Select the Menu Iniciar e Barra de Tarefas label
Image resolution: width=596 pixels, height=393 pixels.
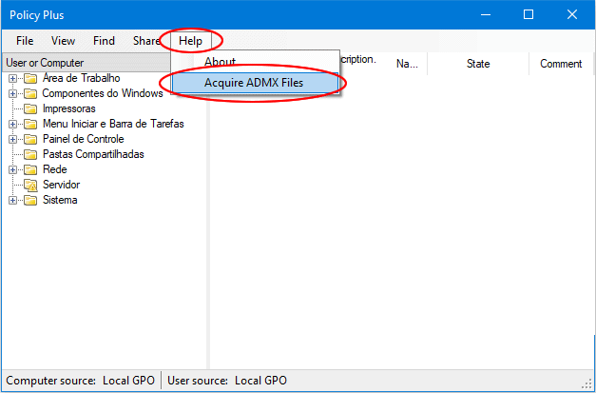pos(113,124)
